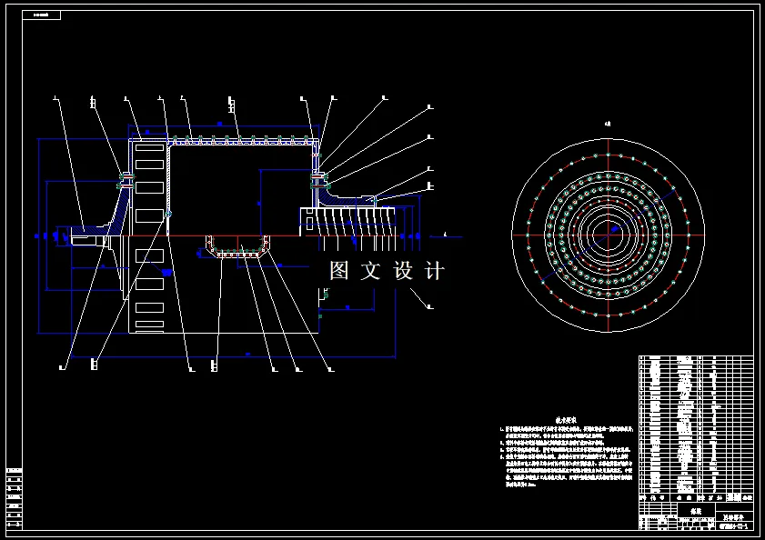Click the center of the circular bolt-pattern view
This screenshot has height=540, width=765.
point(609,235)
